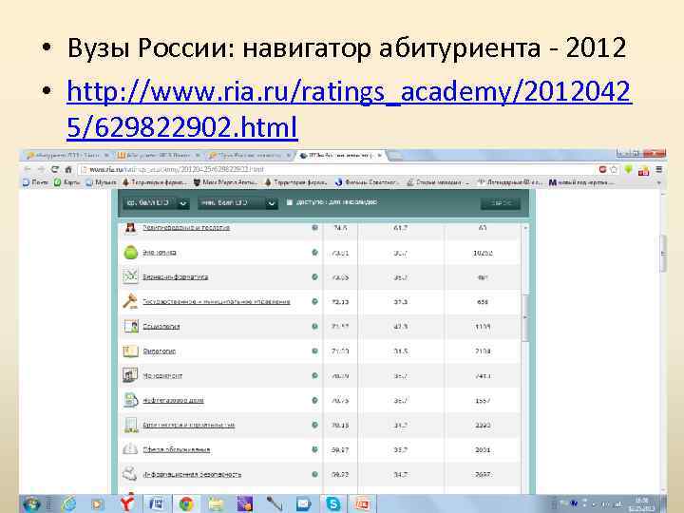This screenshot has width=684, height=513.
Task: Open the 'Филология' link
Action: [x=160, y=351]
